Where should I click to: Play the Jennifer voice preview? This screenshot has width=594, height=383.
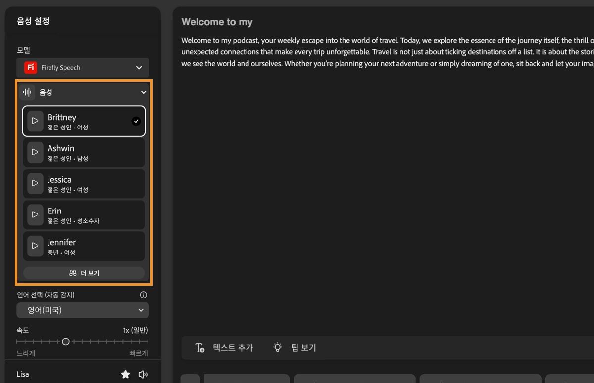(x=35, y=246)
